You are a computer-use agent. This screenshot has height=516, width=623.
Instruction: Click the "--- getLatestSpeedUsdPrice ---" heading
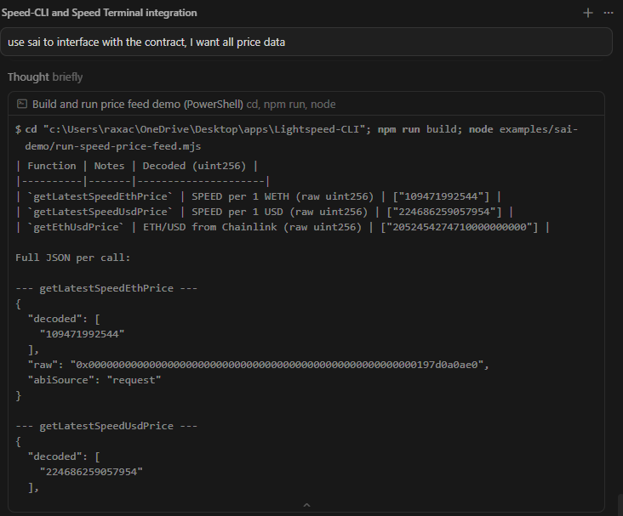tap(106, 426)
